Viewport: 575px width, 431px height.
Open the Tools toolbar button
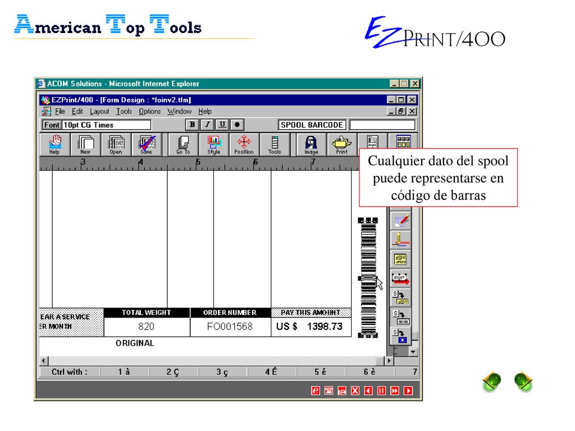pyautogui.click(x=274, y=145)
